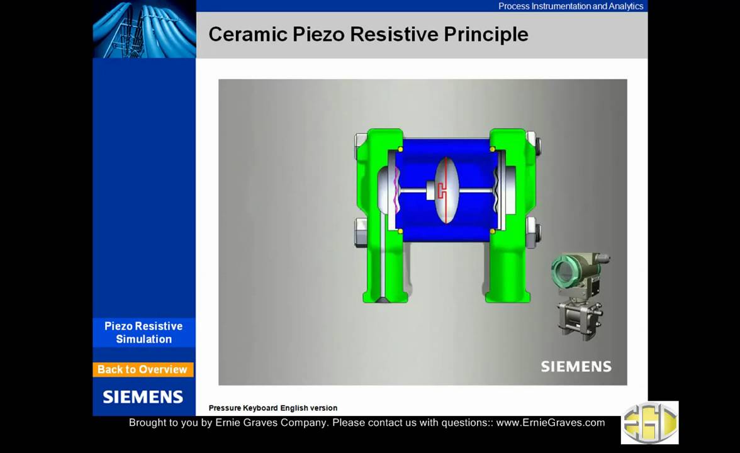The width and height of the screenshot is (740, 453).
Task: Click the Back to Overview button
Action: pyautogui.click(x=143, y=369)
